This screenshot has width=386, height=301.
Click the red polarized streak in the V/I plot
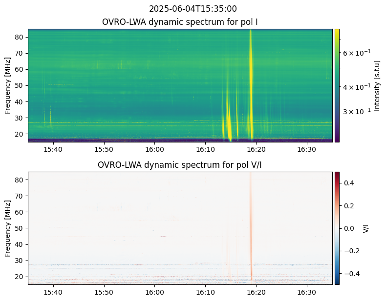(x=251, y=244)
